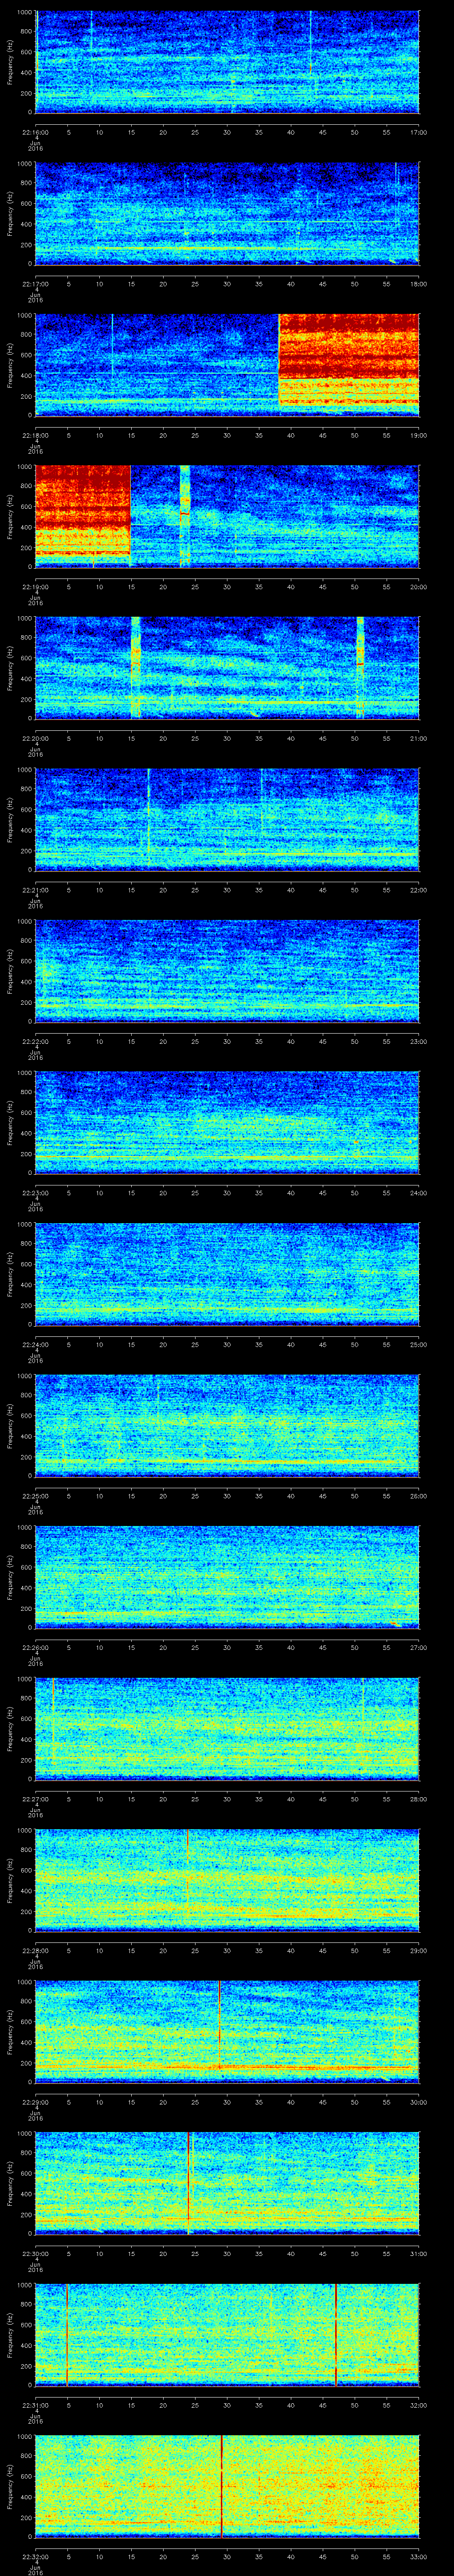Click the '32:00' end tick label
This screenshot has width=454, height=2576.
418,2404
